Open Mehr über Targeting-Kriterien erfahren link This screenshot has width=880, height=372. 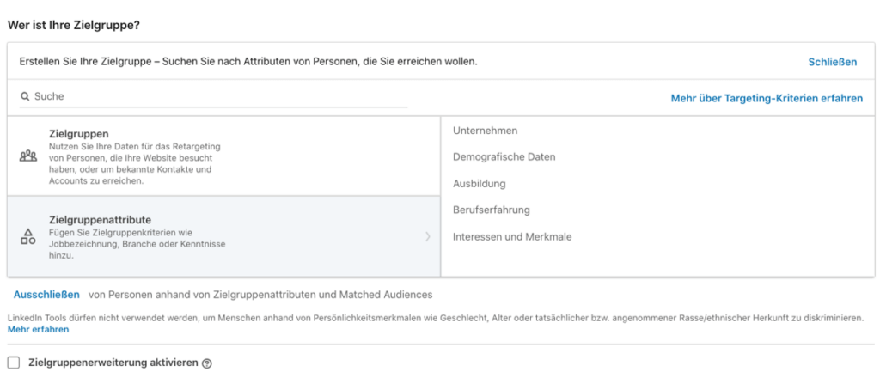coord(767,98)
